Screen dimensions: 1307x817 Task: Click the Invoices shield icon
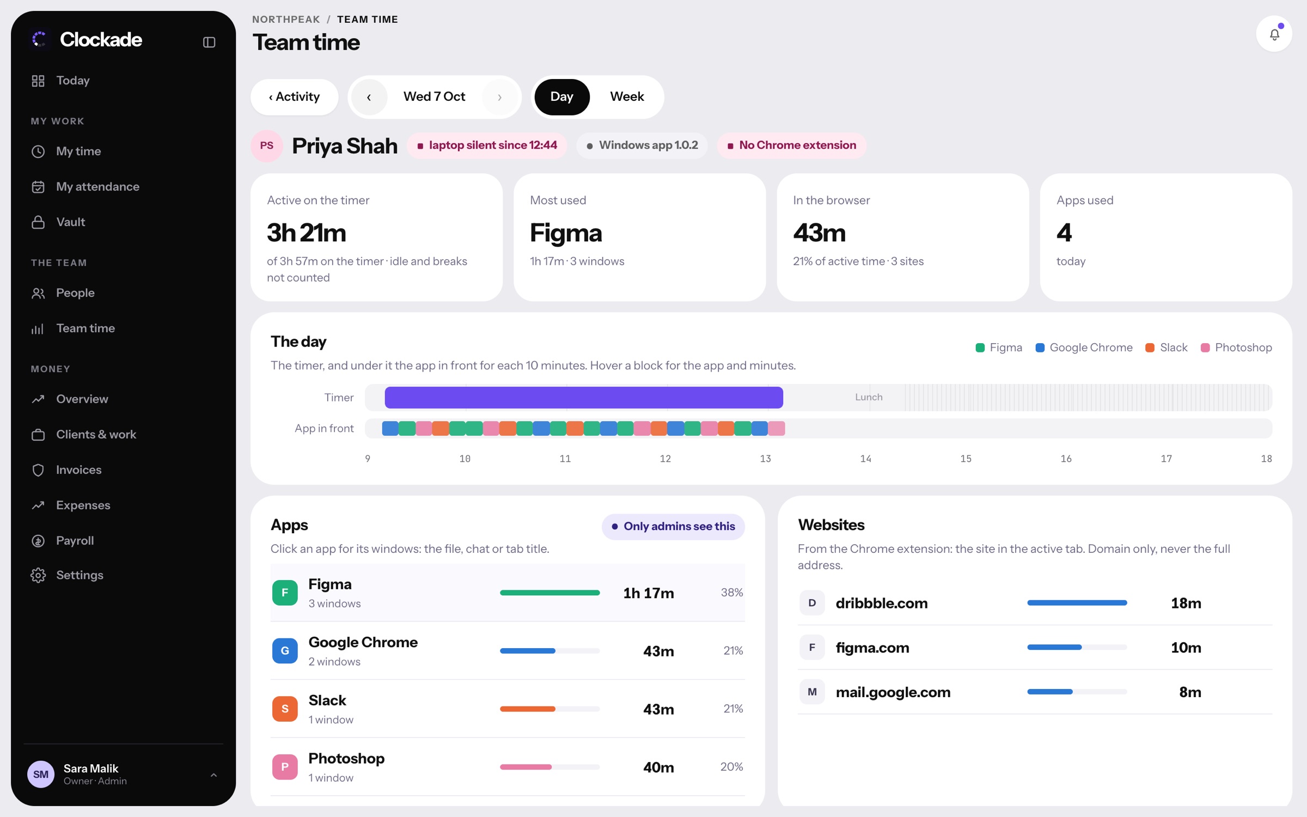38,470
